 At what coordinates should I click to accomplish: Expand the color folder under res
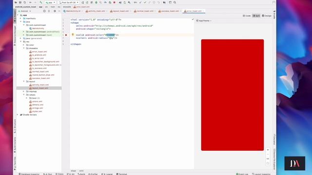(24, 45)
